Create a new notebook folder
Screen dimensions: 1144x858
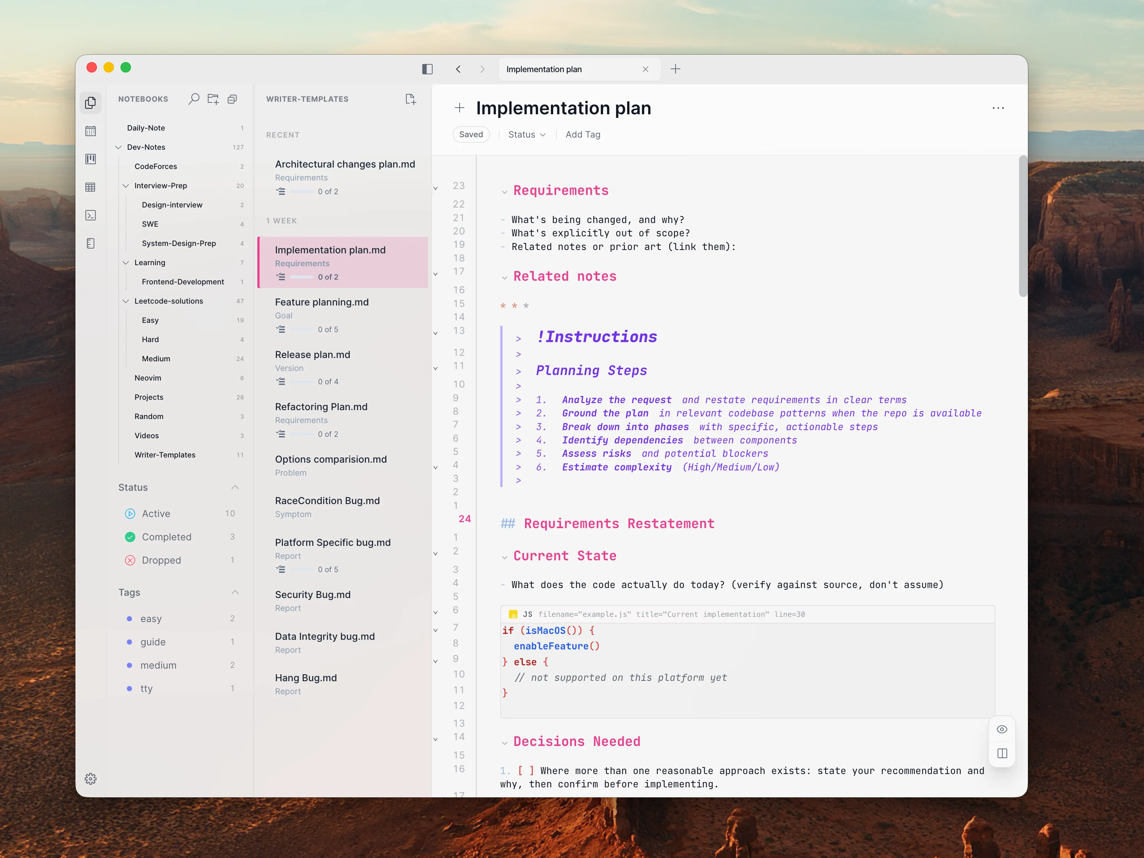tap(213, 99)
